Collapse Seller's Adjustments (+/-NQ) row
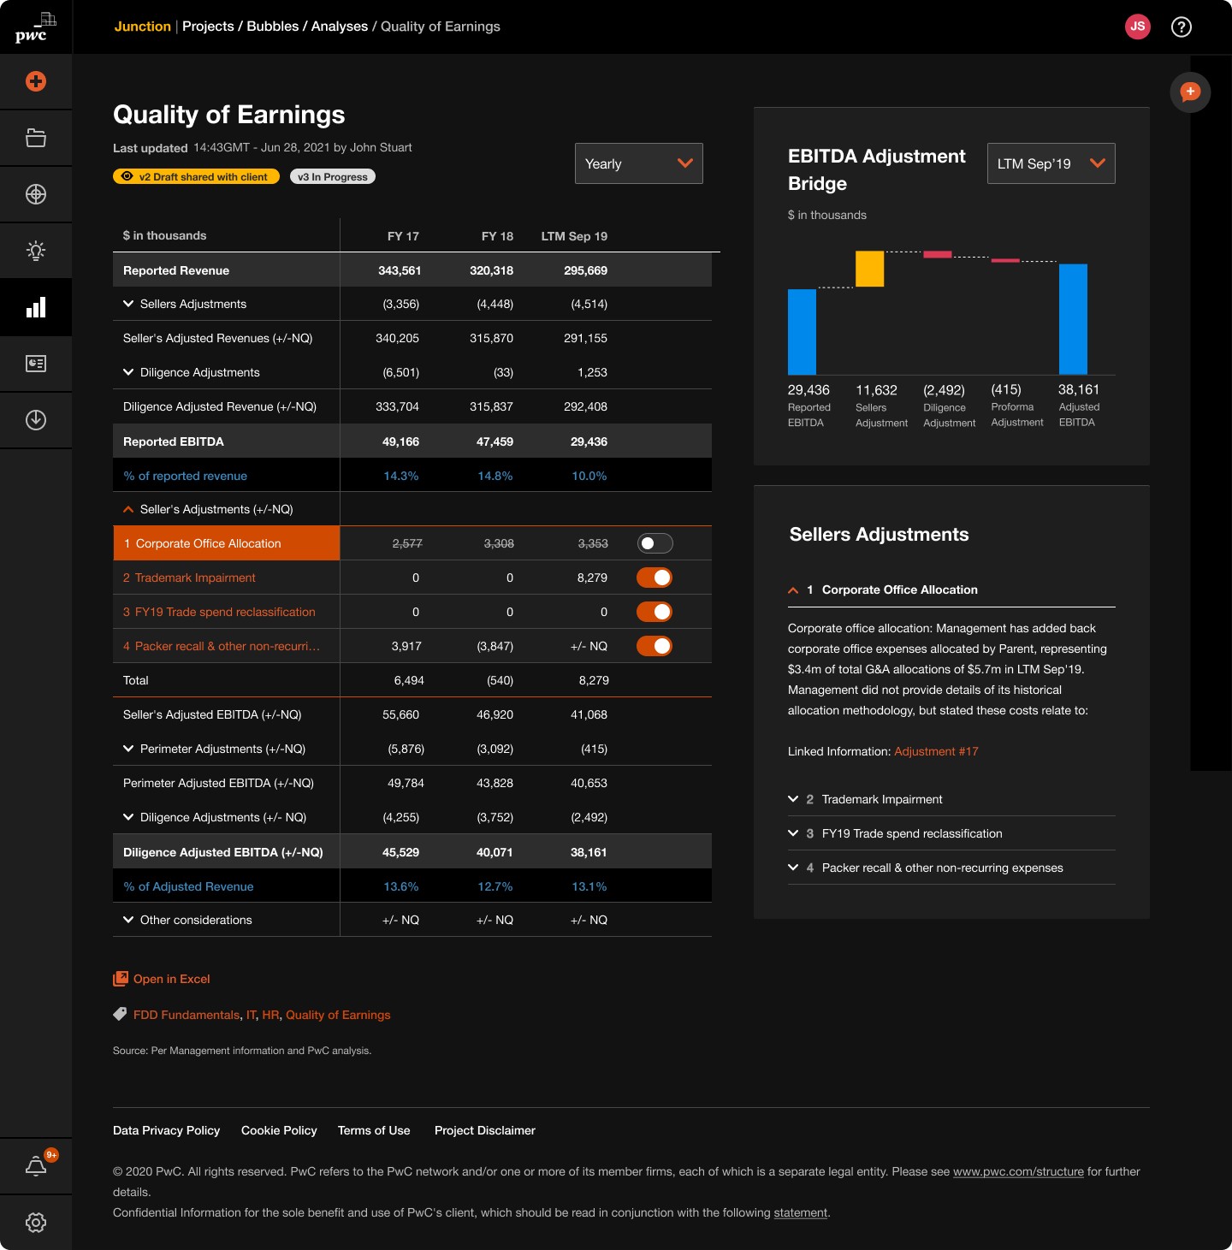This screenshot has height=1250, width=1232. [x=128, y=509]
